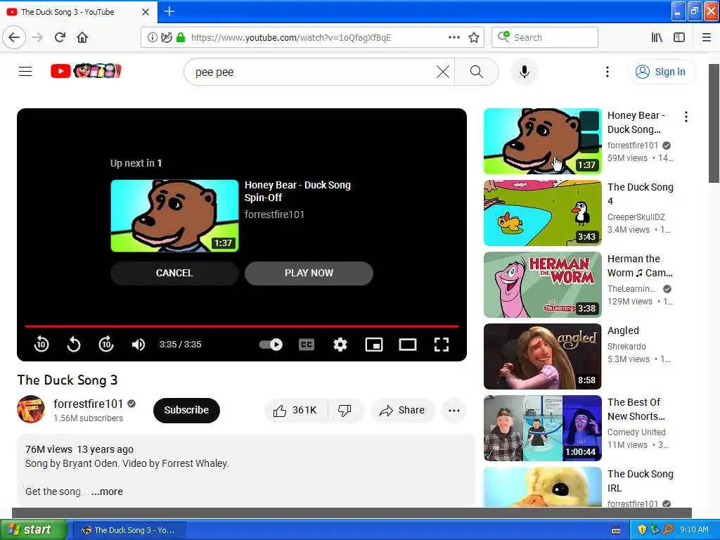Select The Duck Song 3 - YouTube tab
The width and height of the screenshot is (720, 540).
click(x=79, y=12)
